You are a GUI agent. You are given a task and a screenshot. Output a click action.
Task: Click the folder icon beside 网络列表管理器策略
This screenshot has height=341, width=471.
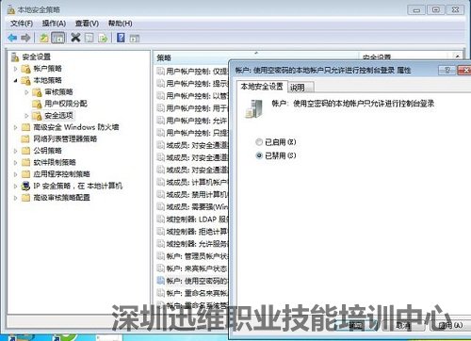click(x=25, y=138)
